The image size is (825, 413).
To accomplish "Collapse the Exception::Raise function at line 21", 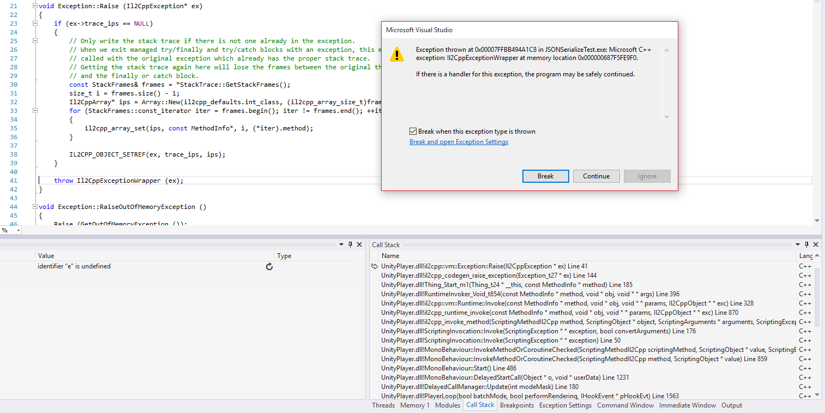I will pos(35,6).
